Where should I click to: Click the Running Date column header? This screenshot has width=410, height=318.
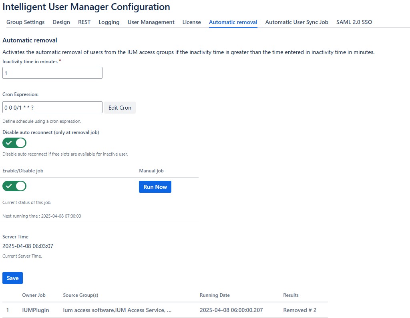click(215, 295)
